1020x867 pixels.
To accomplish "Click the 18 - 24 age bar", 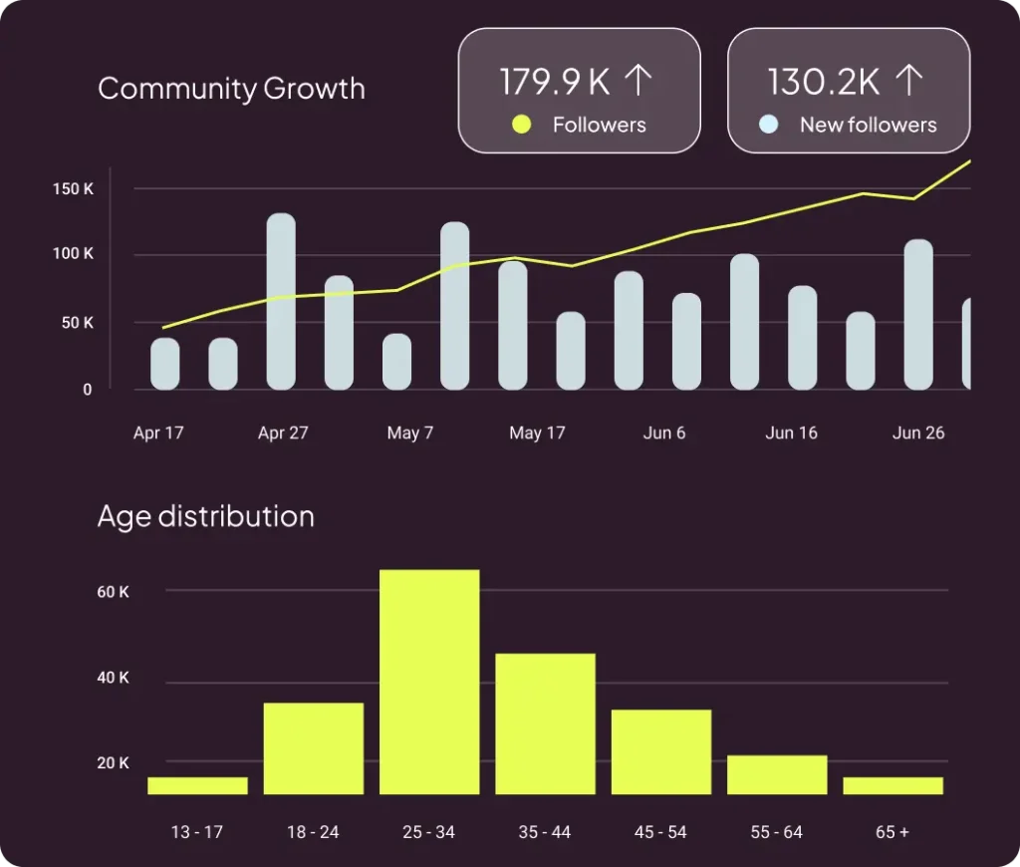I will pyautogui.click(x=313, y=748).
